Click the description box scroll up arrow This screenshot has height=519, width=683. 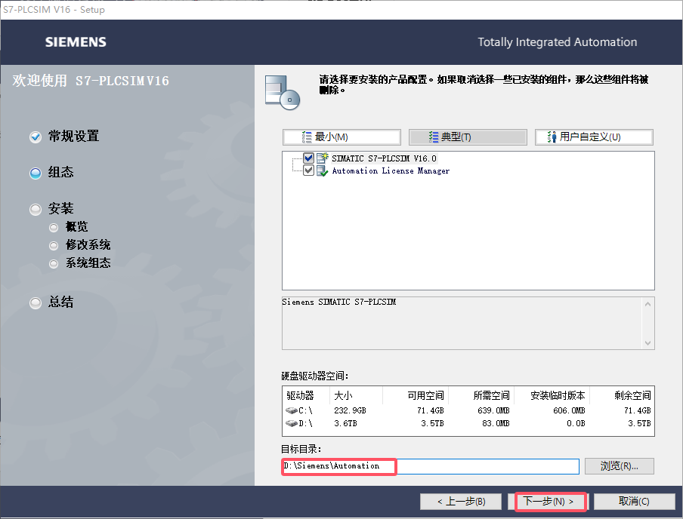click(647, 304)
